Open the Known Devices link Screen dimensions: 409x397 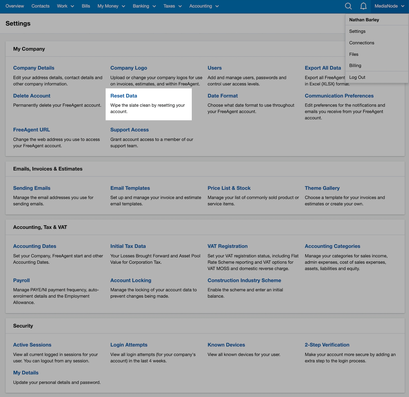point(226,345)
